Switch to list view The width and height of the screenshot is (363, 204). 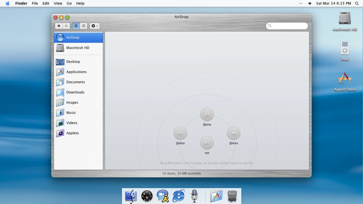pos(84,26)
